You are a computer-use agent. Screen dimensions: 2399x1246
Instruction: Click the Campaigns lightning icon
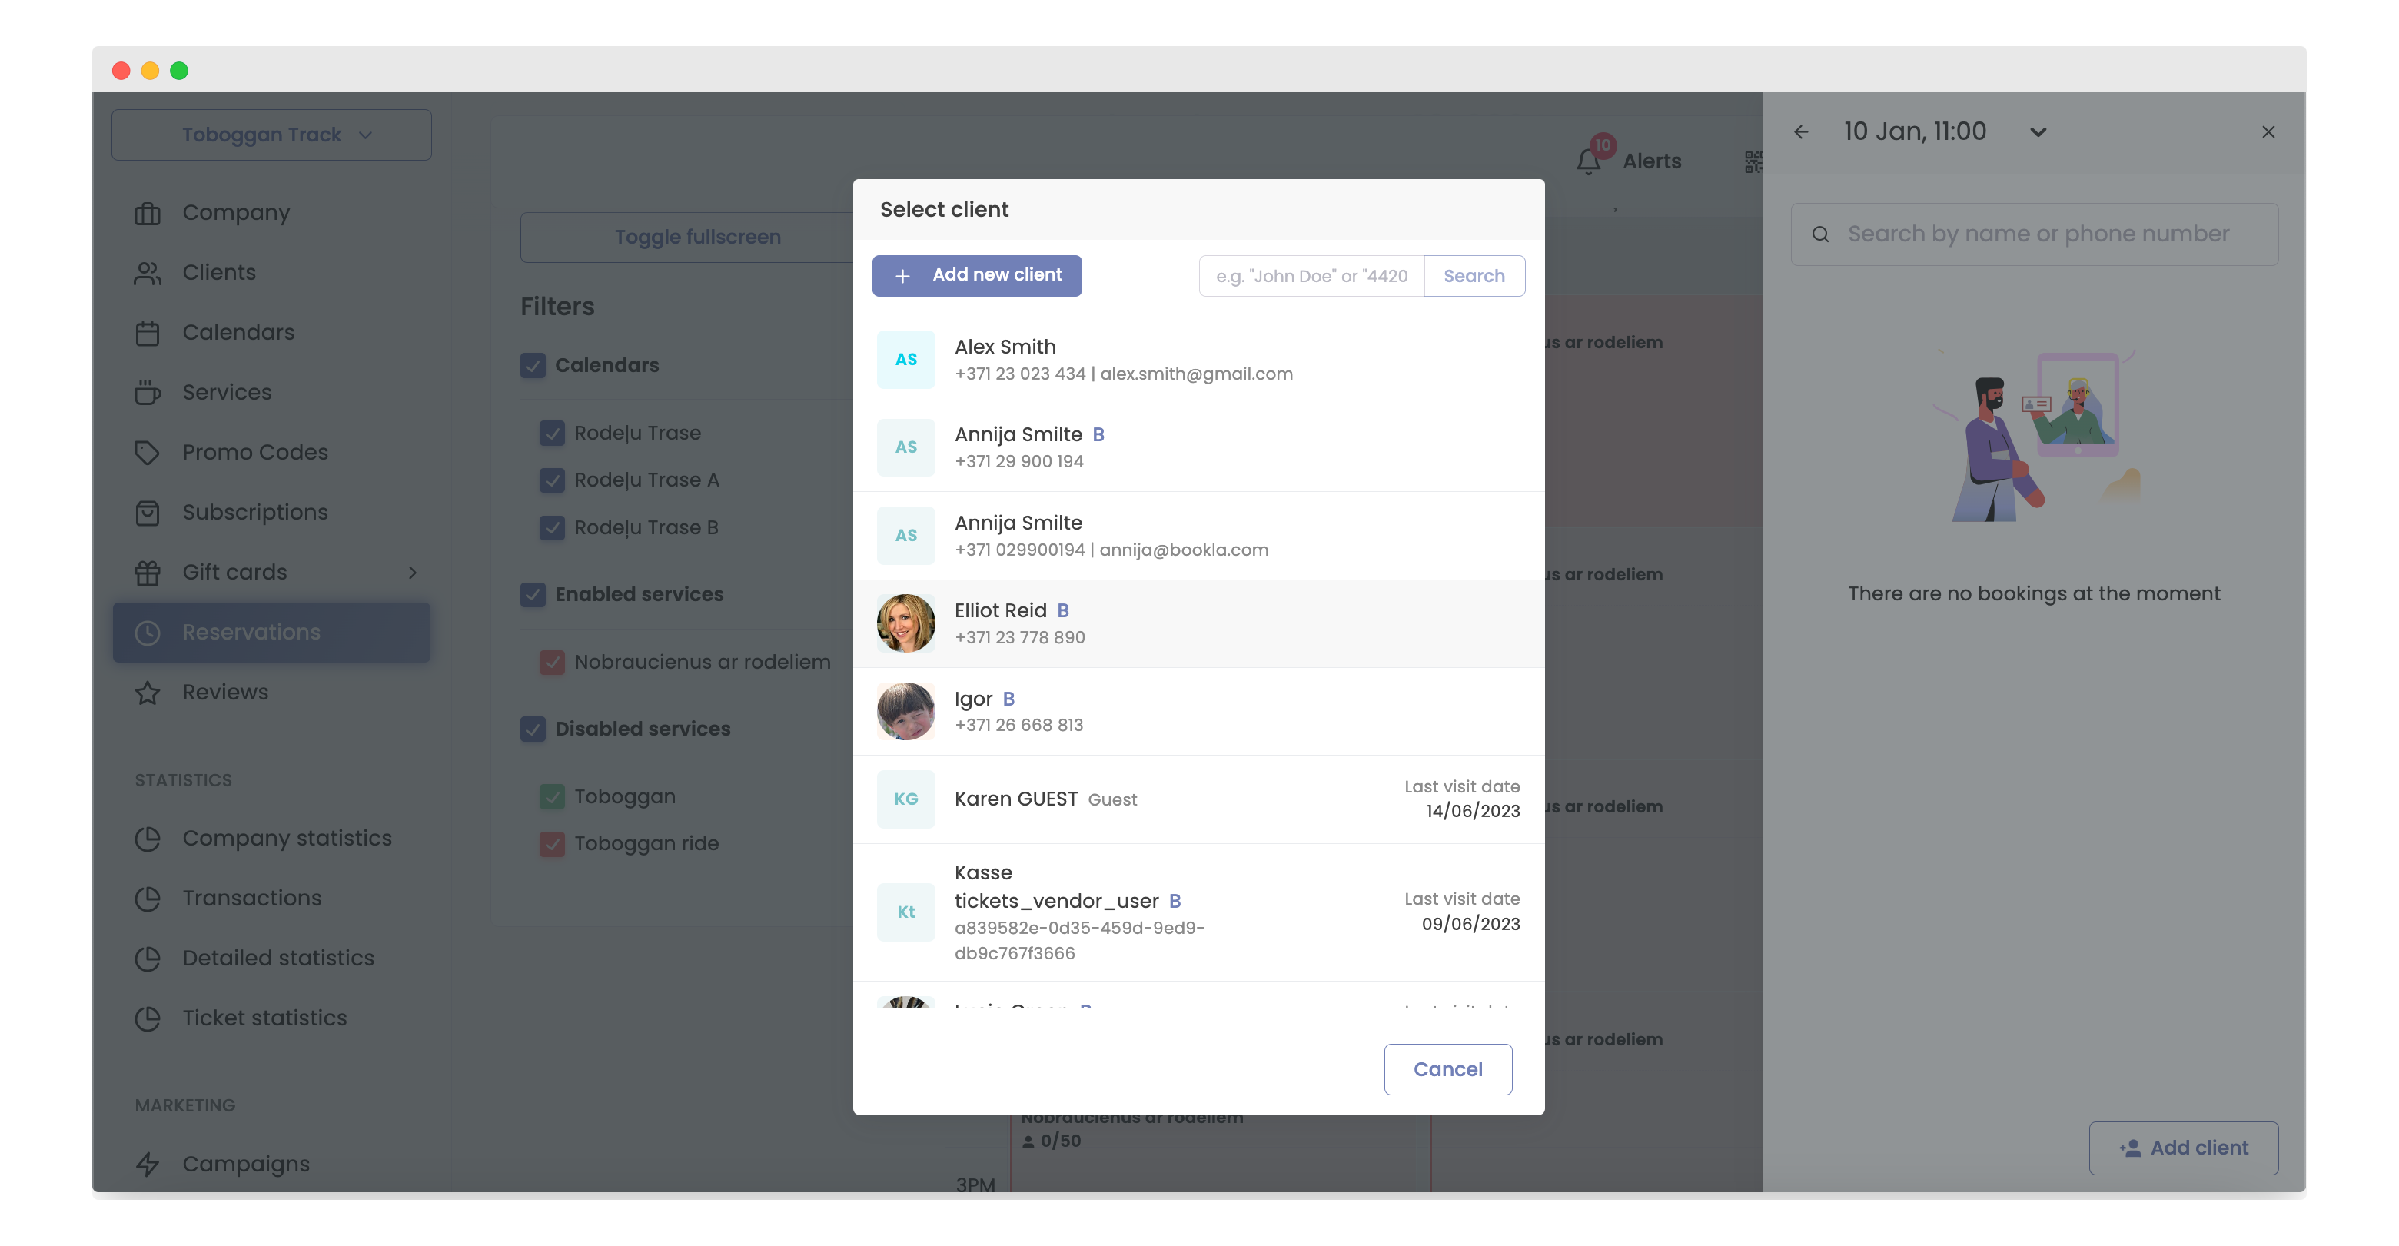147,1164
